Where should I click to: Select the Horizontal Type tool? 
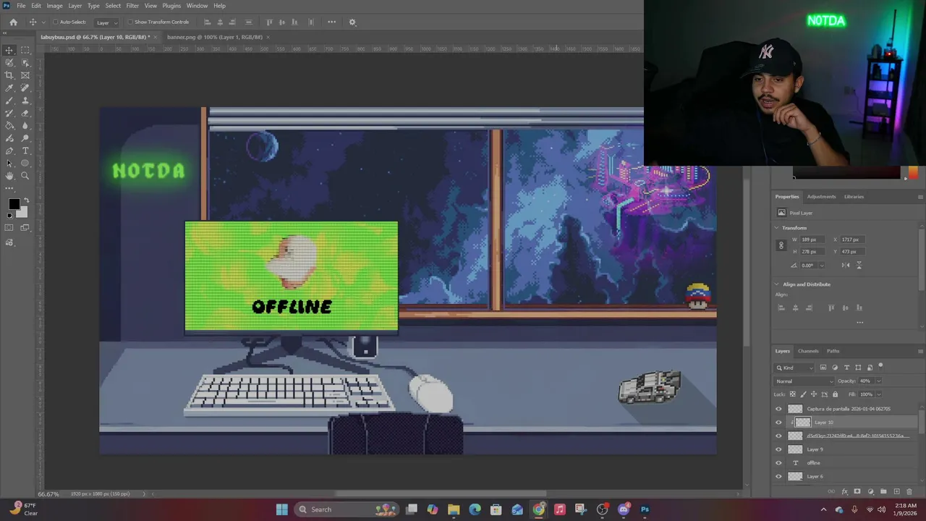tap(25, 151)
